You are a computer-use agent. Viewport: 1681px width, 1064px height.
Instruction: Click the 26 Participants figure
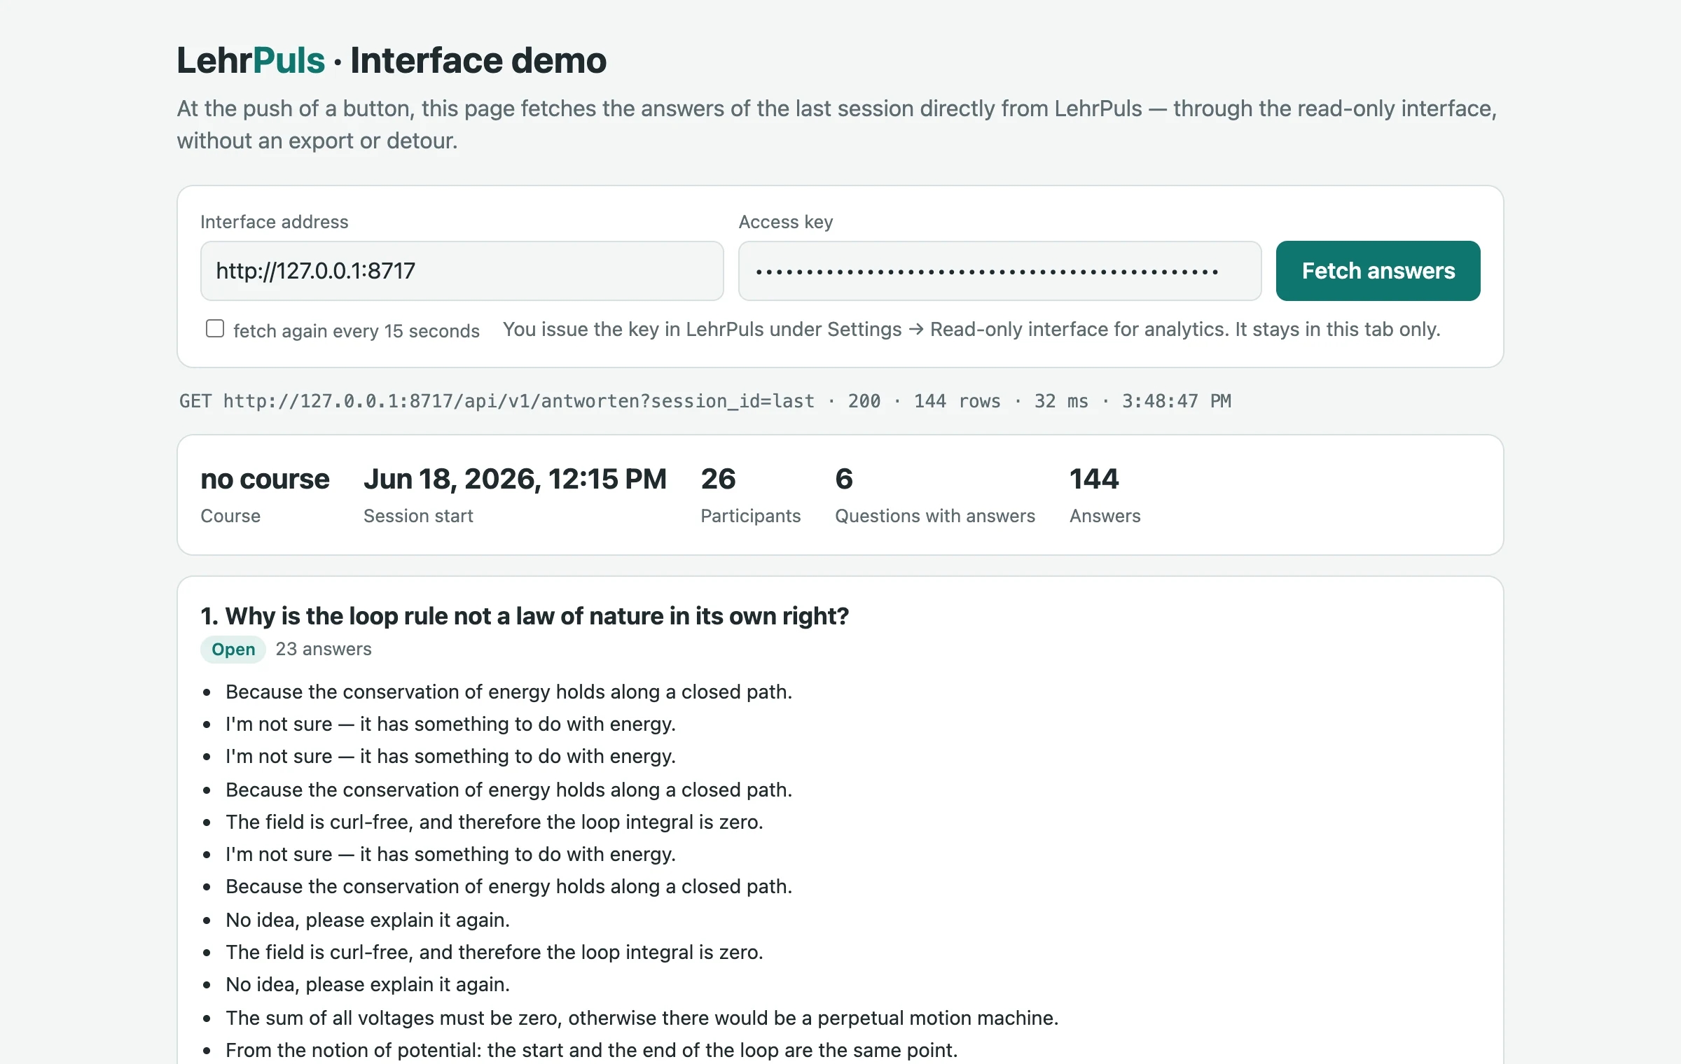pos(718,479)
